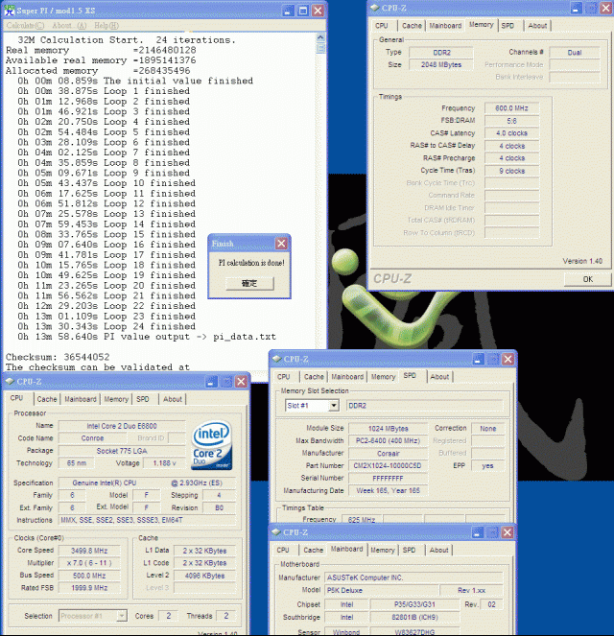Click the CPU-Z icon in the Mainboard window title bar
The height and width of the screenshot is (636, 614).
coord(276,531)
